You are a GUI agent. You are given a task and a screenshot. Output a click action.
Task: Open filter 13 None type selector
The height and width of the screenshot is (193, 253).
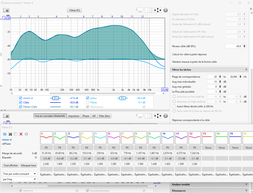(x=208, y=148)
